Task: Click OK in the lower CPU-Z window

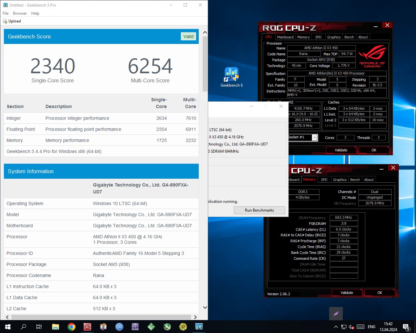Action: 380,293
